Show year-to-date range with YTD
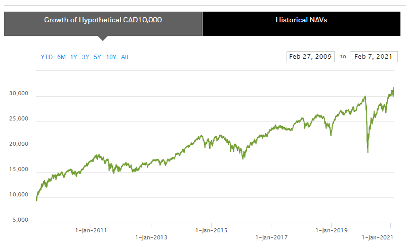406x247 pixels. (x=47, y=57)
